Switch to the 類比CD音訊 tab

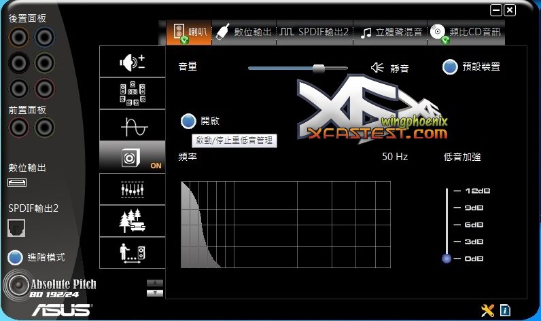tap(466, 33)
